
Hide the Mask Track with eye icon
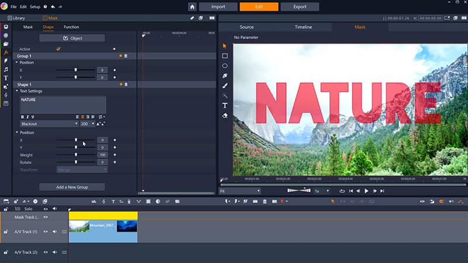(46, 217)
